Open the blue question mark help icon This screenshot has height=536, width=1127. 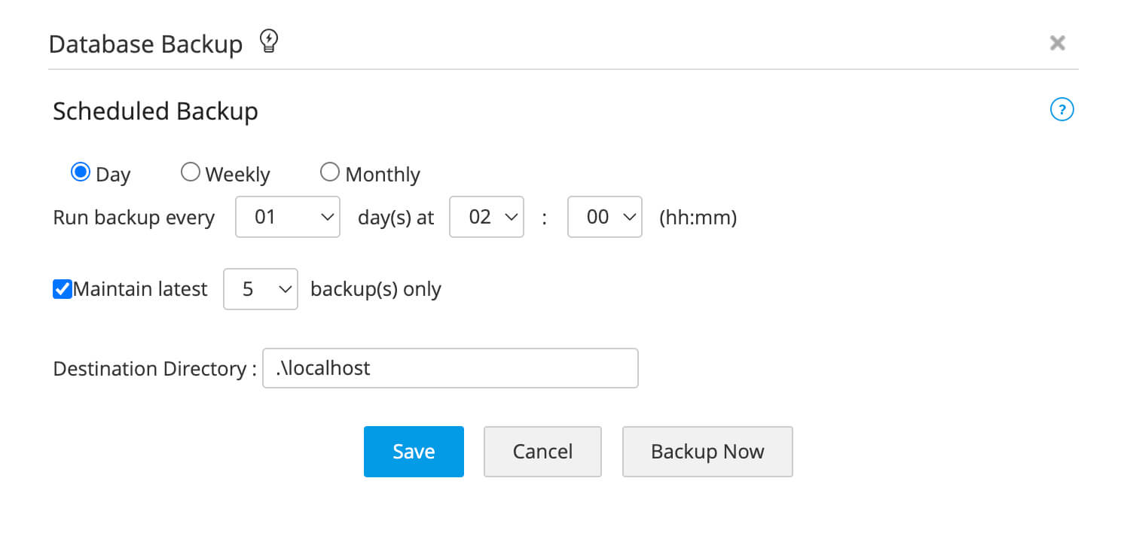(1061, 111)
